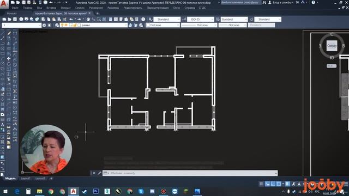Click the Help question mark toolbar icon

tap(143, 20)
